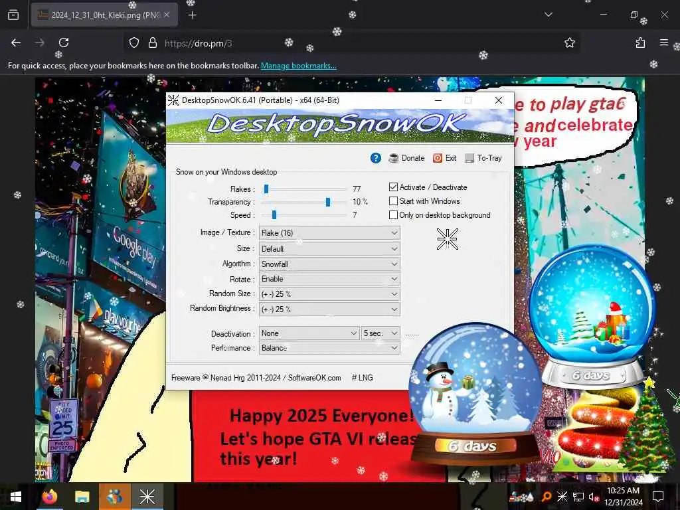Open the DesktopSnowOK help question mark icon

click(x=376, y=158)
